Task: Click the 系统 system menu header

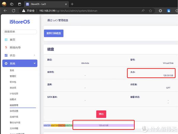Action: click(20, 63)
